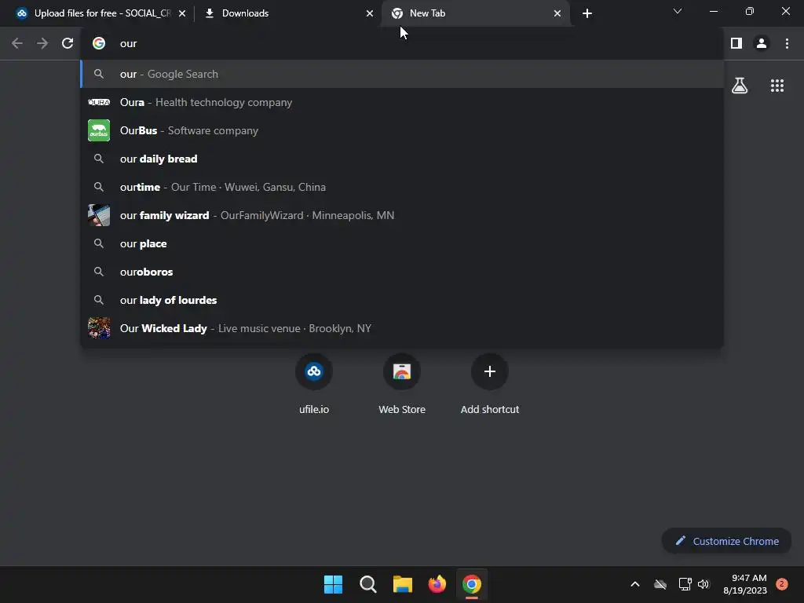Open the Google apps grid
The height and width of the screenshot is (603, 804).
click(x=777, y=86)
